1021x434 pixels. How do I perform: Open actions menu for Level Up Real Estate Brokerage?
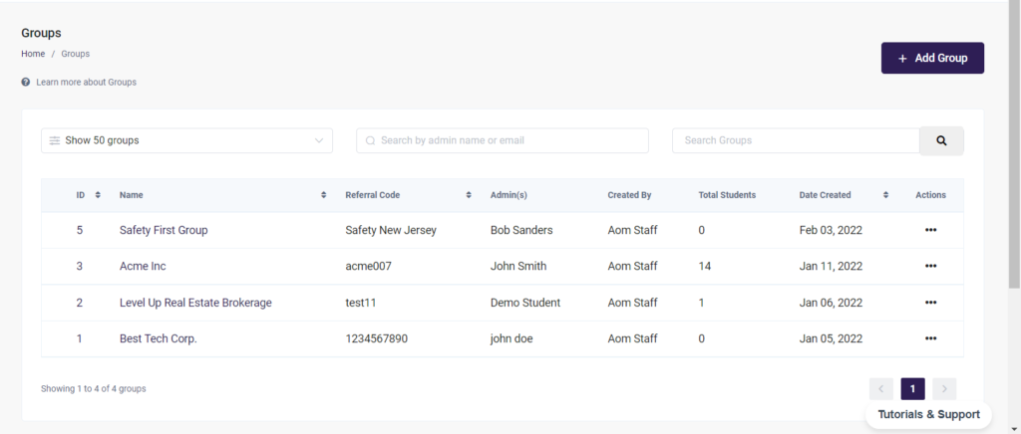[930, 303]
